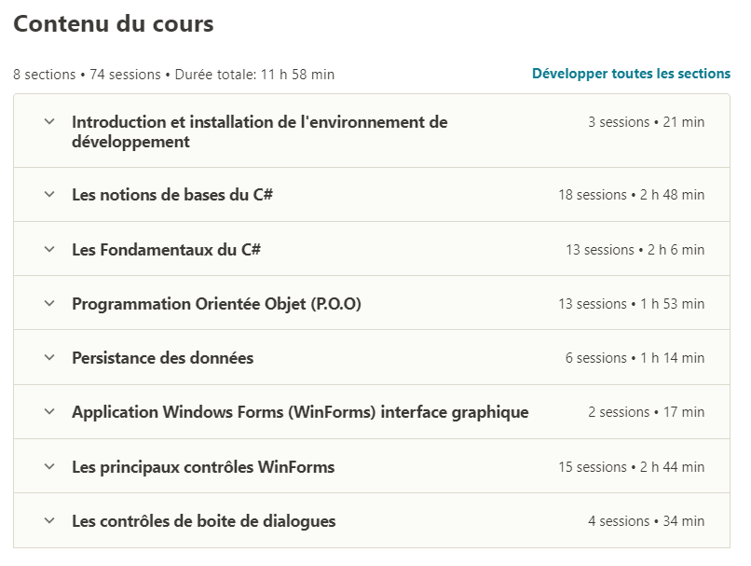751x566 pixels.
Task: Click the 4 sessions 34 min label
Action: pos(646,521)
